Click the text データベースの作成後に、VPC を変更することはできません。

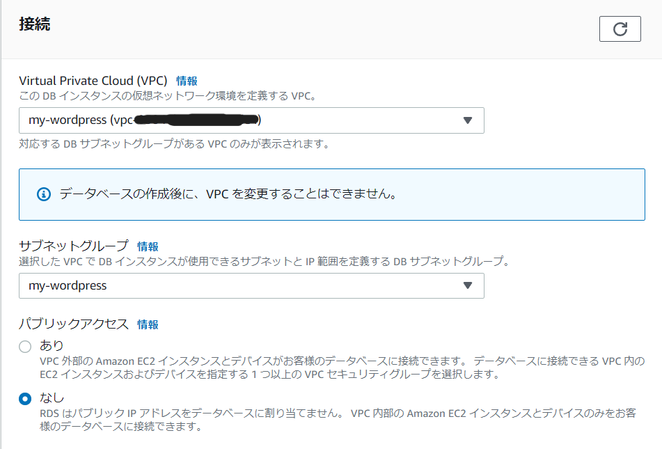pos(228,194)
